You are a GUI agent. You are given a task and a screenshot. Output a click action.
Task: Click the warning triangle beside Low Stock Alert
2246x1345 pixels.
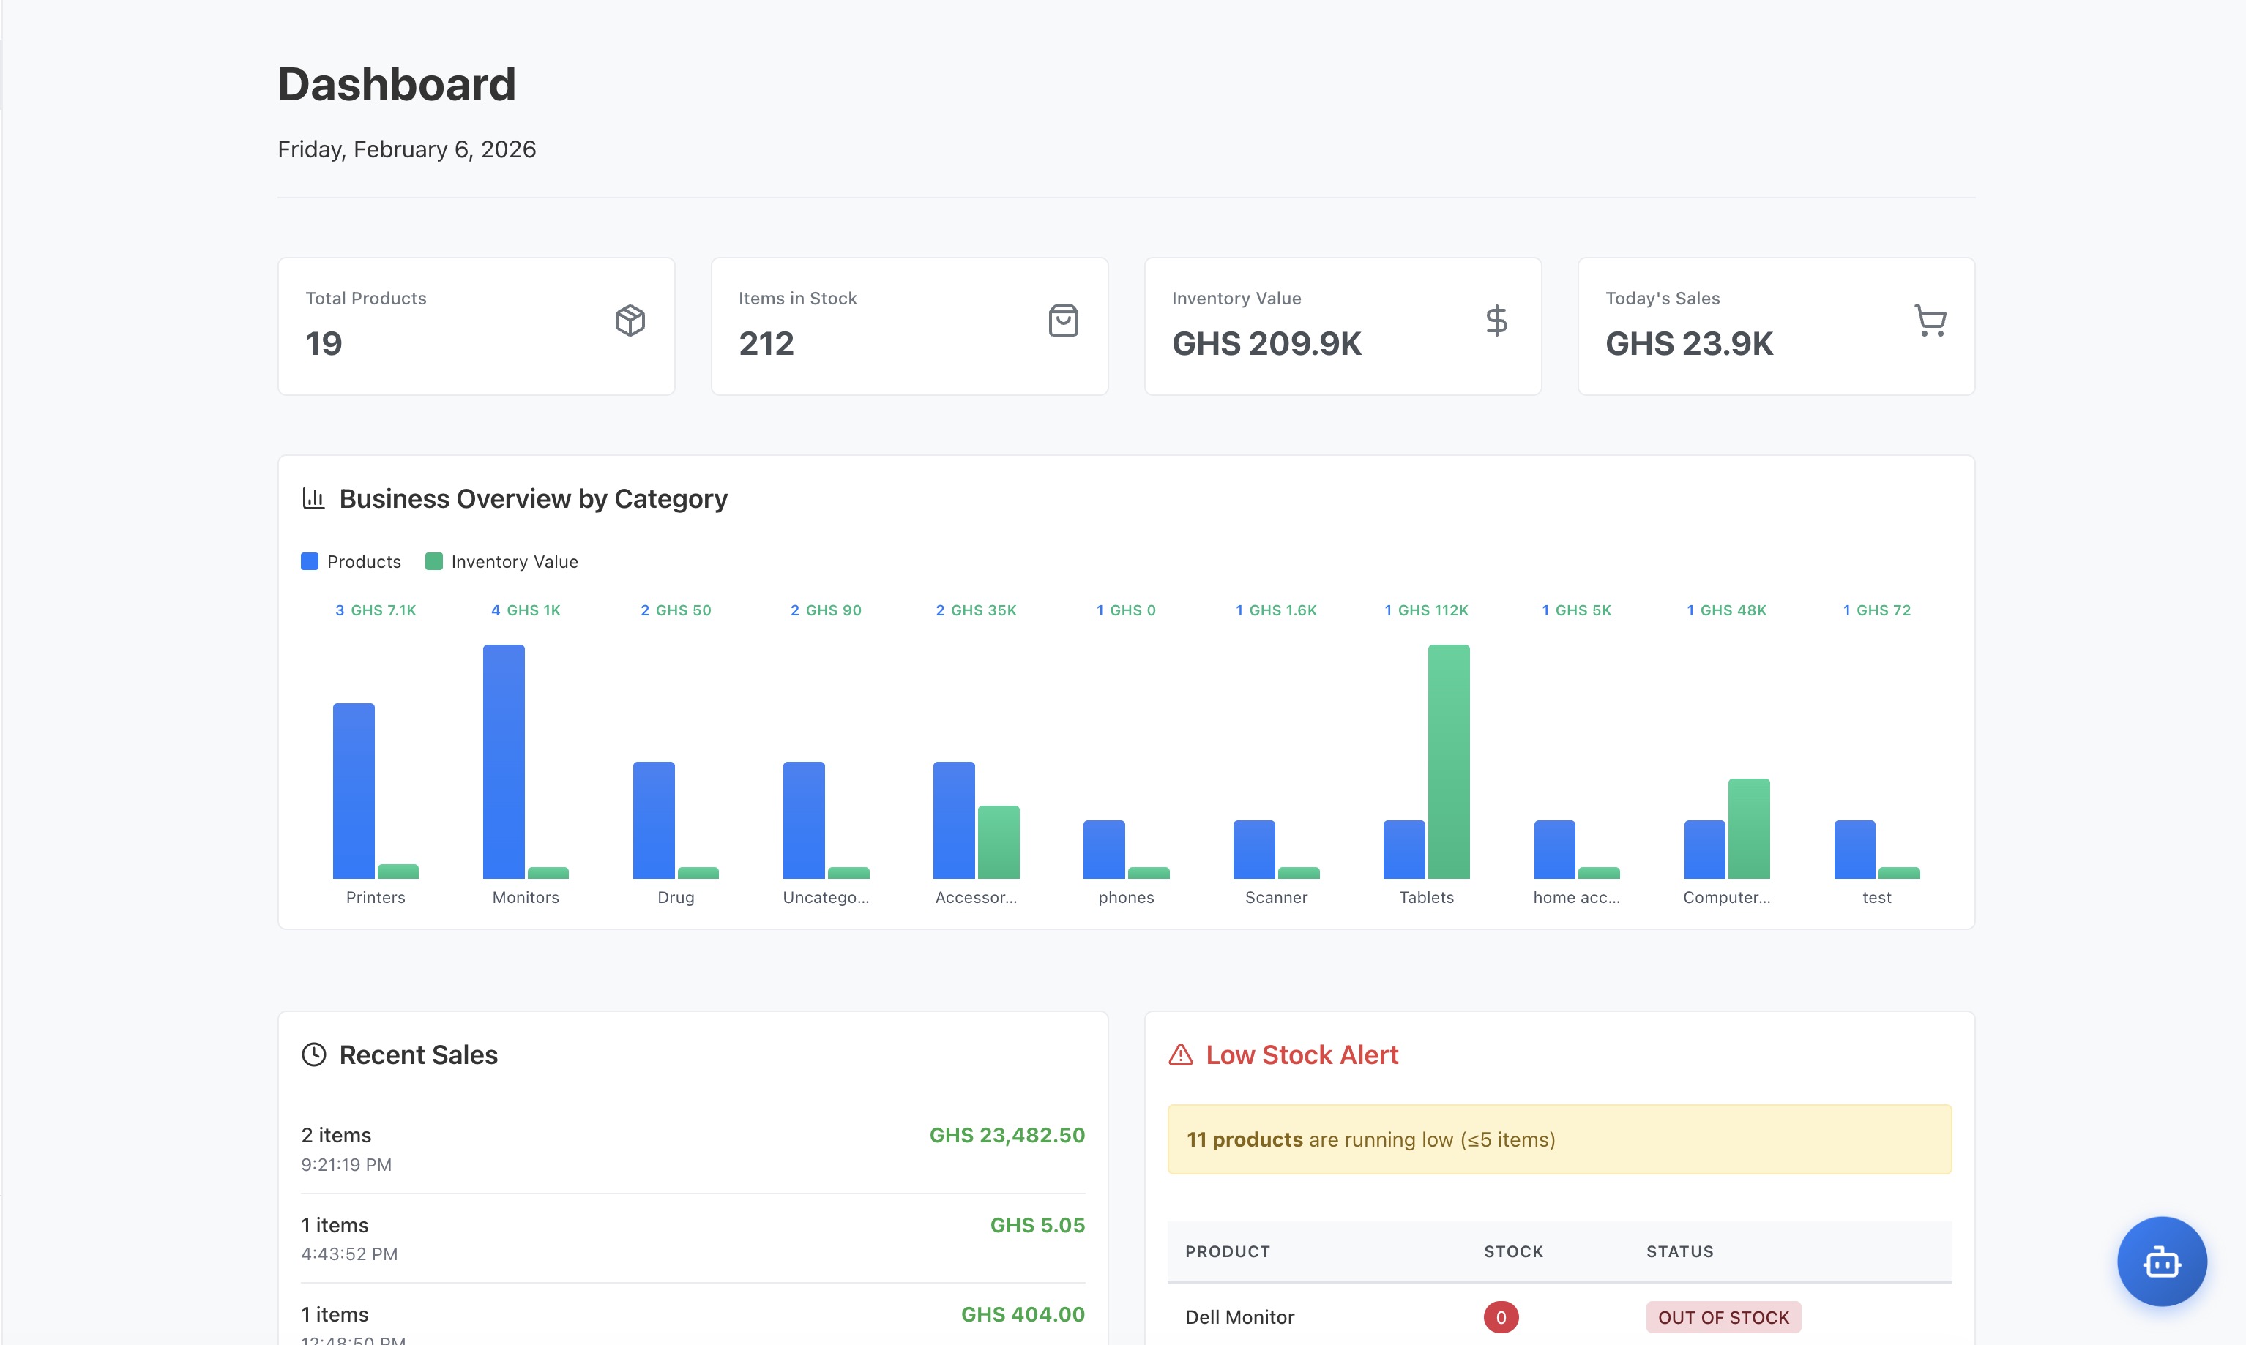point(1181,1054)
